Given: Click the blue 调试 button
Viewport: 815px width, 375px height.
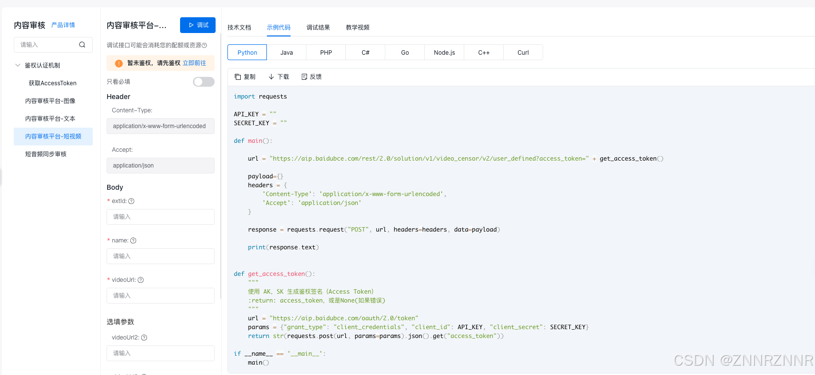Looking at the screenshot, I should [198, 25].
